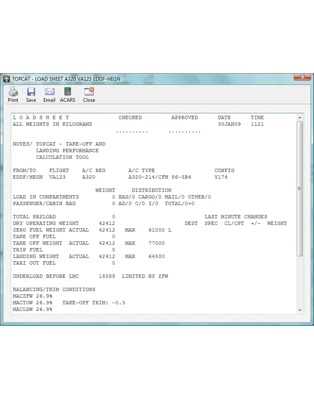Close the window with red X button
The image size is (314, 399).
[302, 77]
